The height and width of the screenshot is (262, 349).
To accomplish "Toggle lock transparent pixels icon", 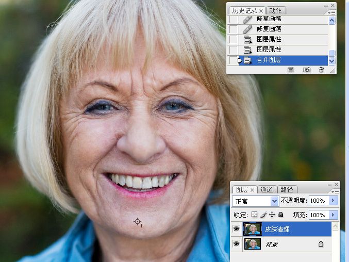I will (254, 215).
